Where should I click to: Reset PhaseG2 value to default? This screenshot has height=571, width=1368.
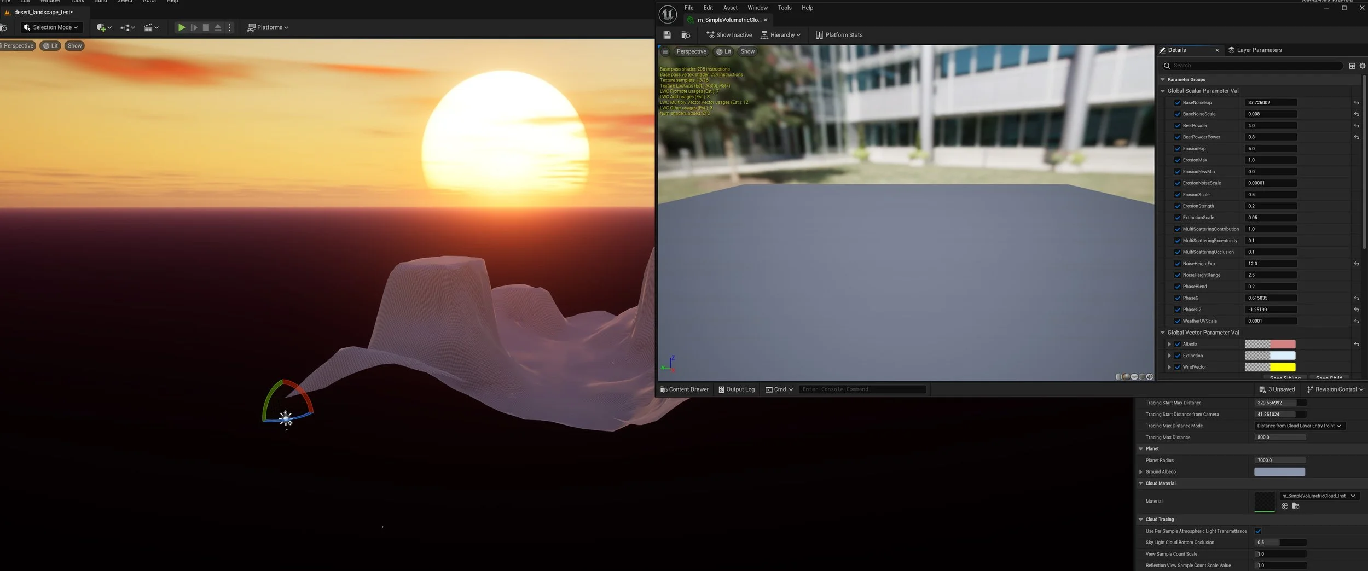(x=1357, y=310)
